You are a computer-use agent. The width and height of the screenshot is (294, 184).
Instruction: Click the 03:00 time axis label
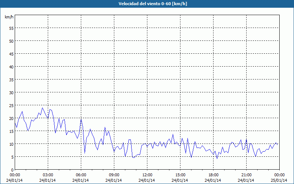48,175
